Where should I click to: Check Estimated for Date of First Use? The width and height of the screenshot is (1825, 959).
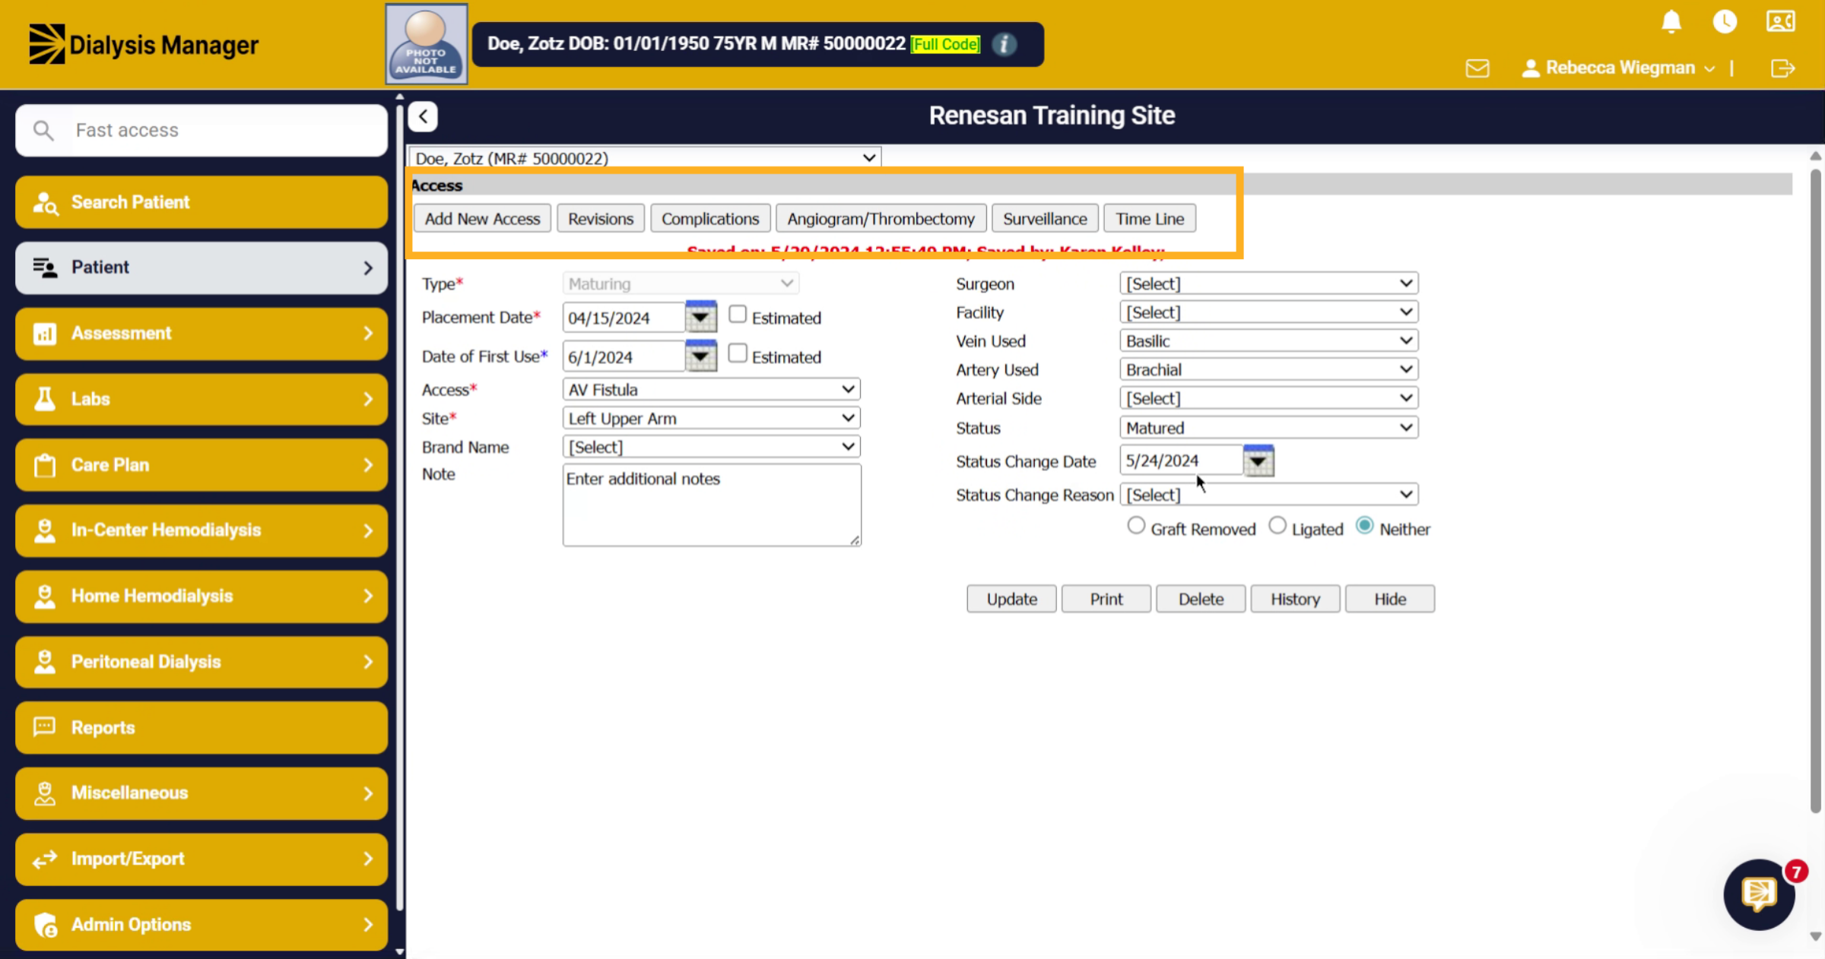(x=737, y=353)
